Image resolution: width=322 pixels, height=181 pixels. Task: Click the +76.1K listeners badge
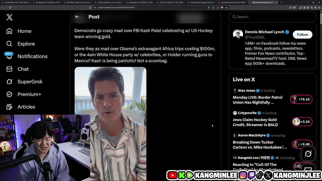click(301, 99)
